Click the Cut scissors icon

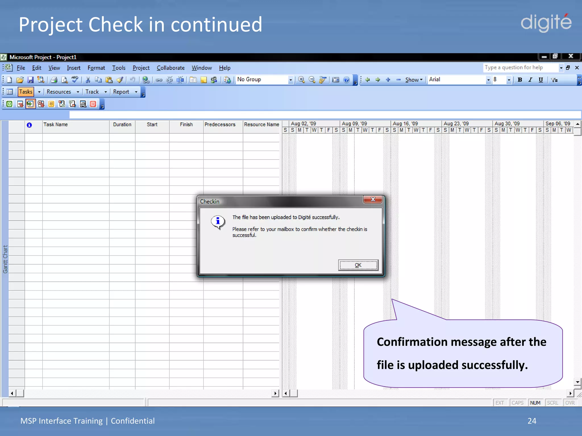(88, 80)
